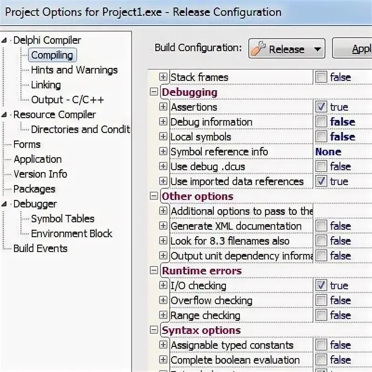Click the Additional options to pass field

(242, 211)
